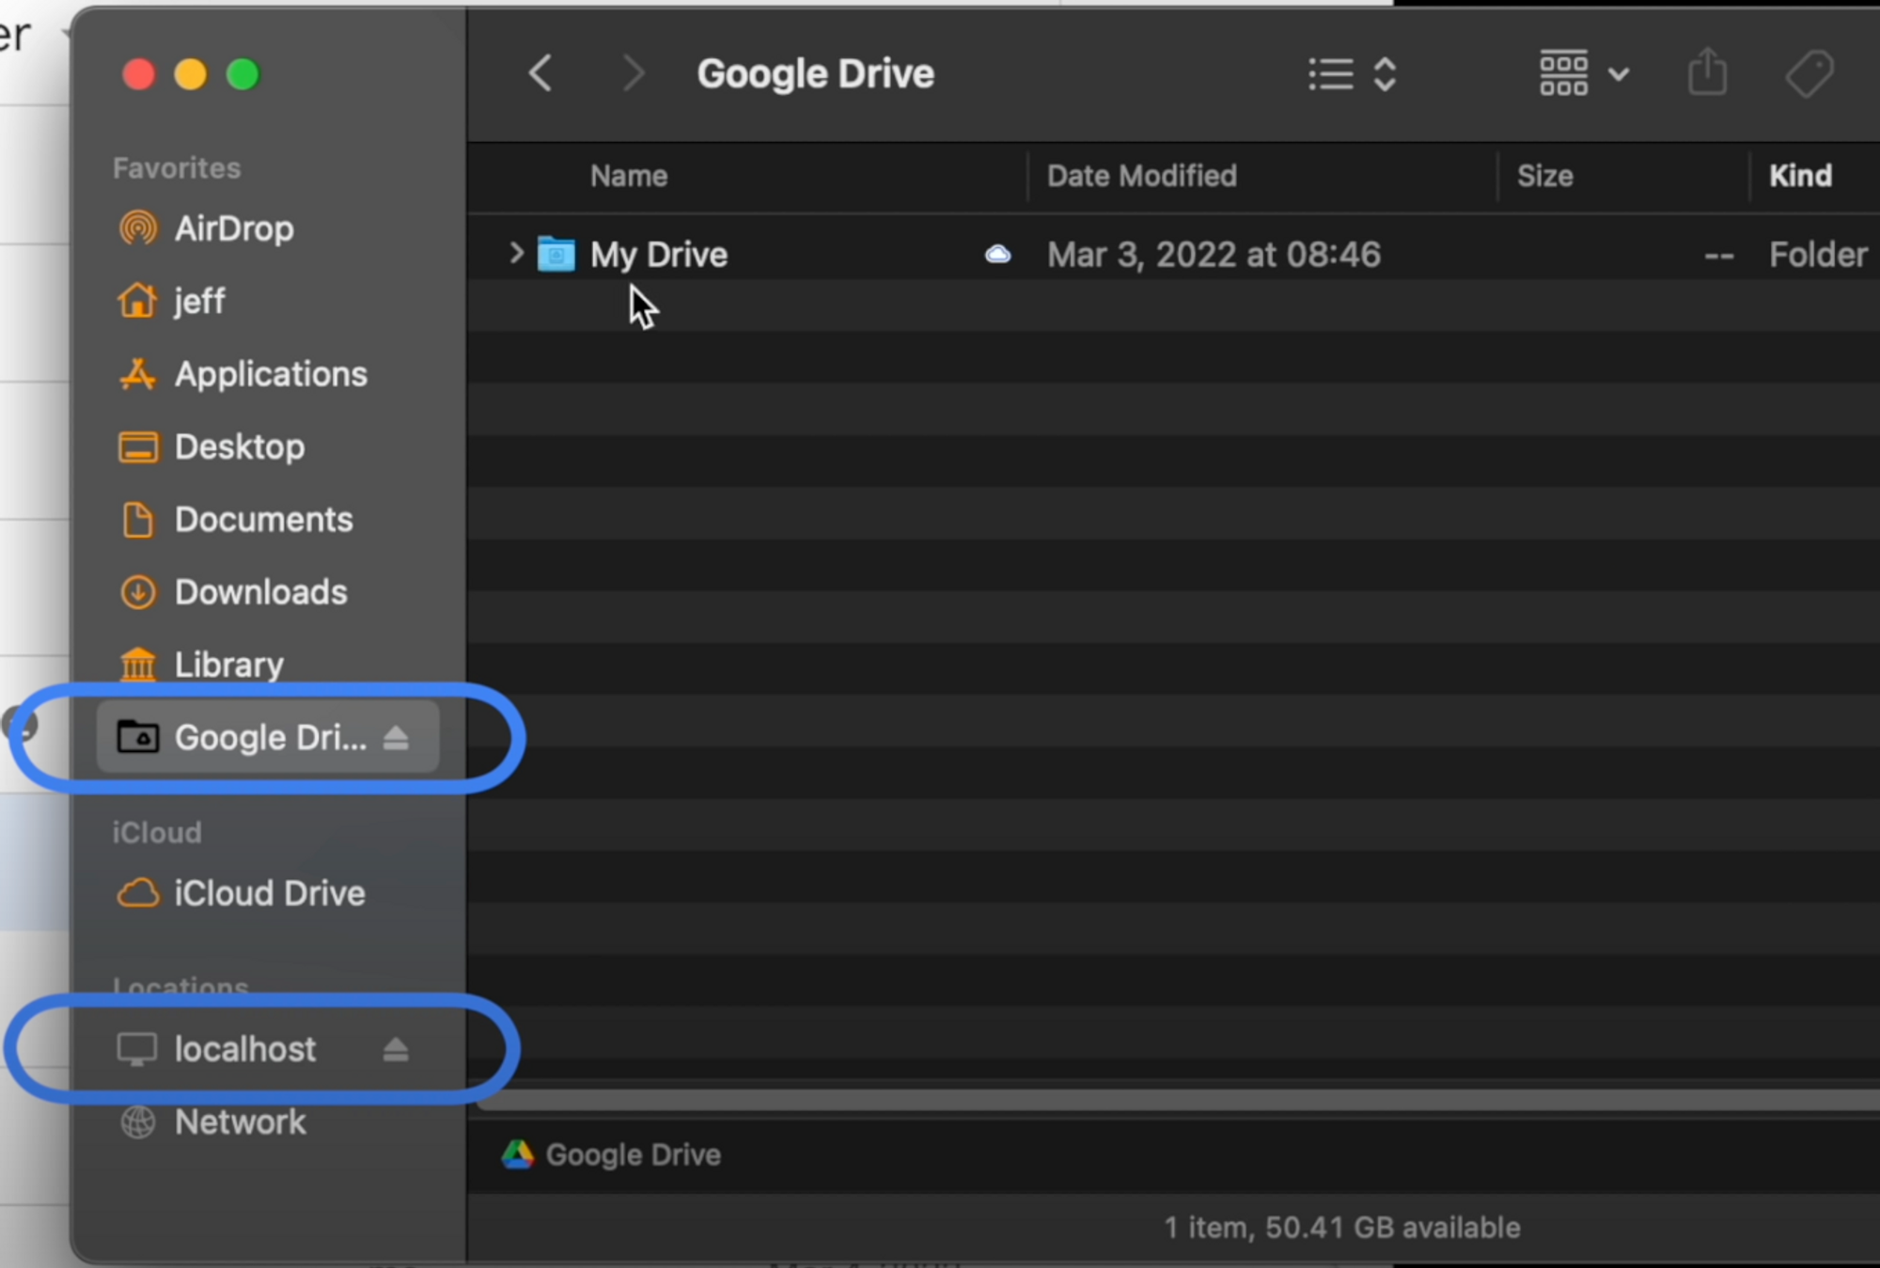Click the iCloud section header
Viewport: 1880px width, 1268px height.
pos(157,833)
